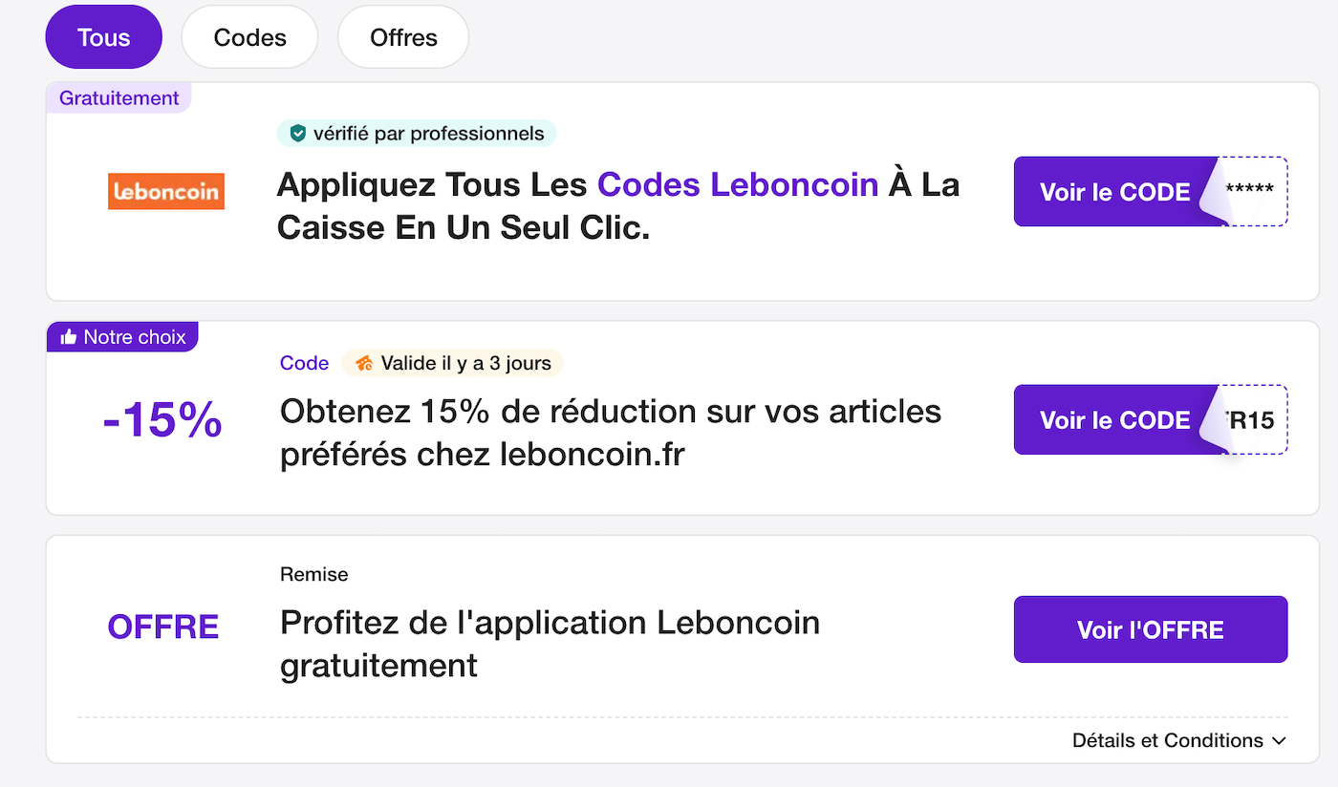
Task: Click the -15% discount label
Action: point(162,419)
